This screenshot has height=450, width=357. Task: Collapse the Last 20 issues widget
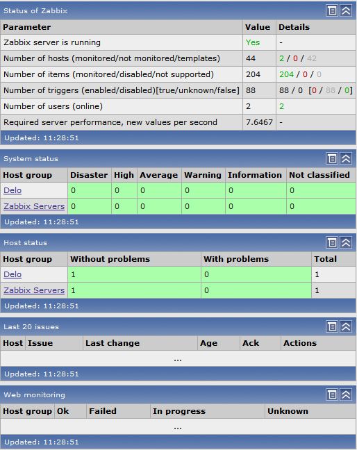coord(346,326)
